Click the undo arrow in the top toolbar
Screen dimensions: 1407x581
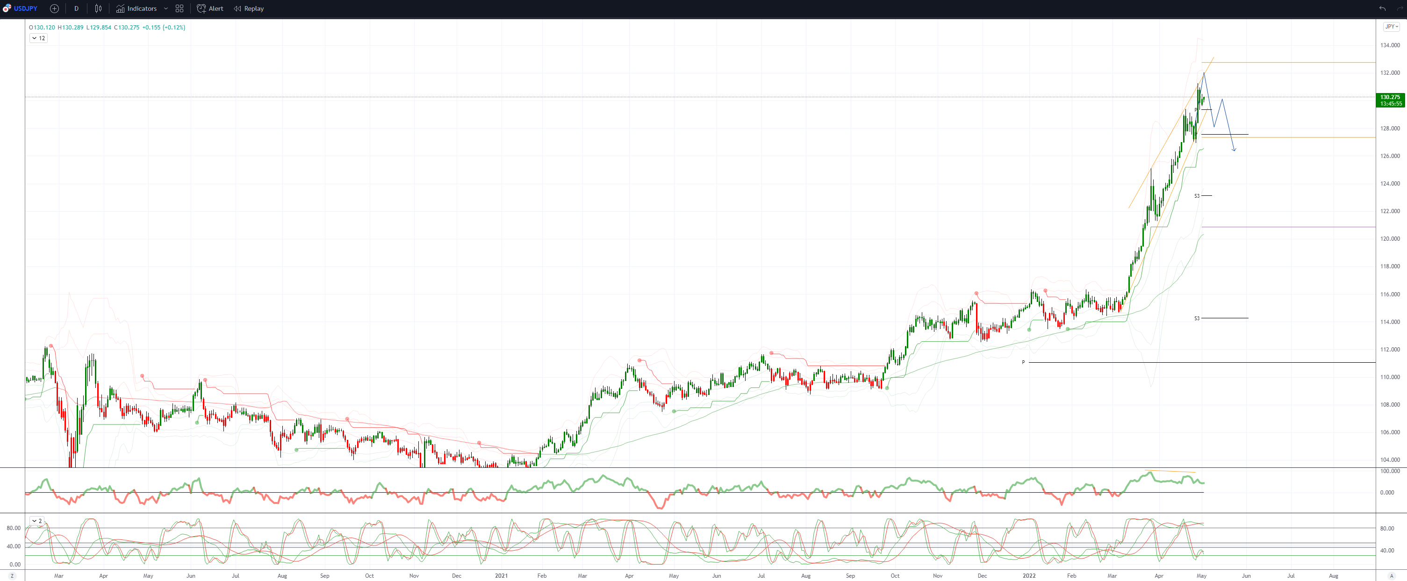click(x=1382, y=8)
